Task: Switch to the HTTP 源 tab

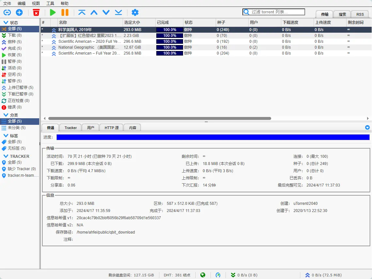Action: click(x=111, y=128)
